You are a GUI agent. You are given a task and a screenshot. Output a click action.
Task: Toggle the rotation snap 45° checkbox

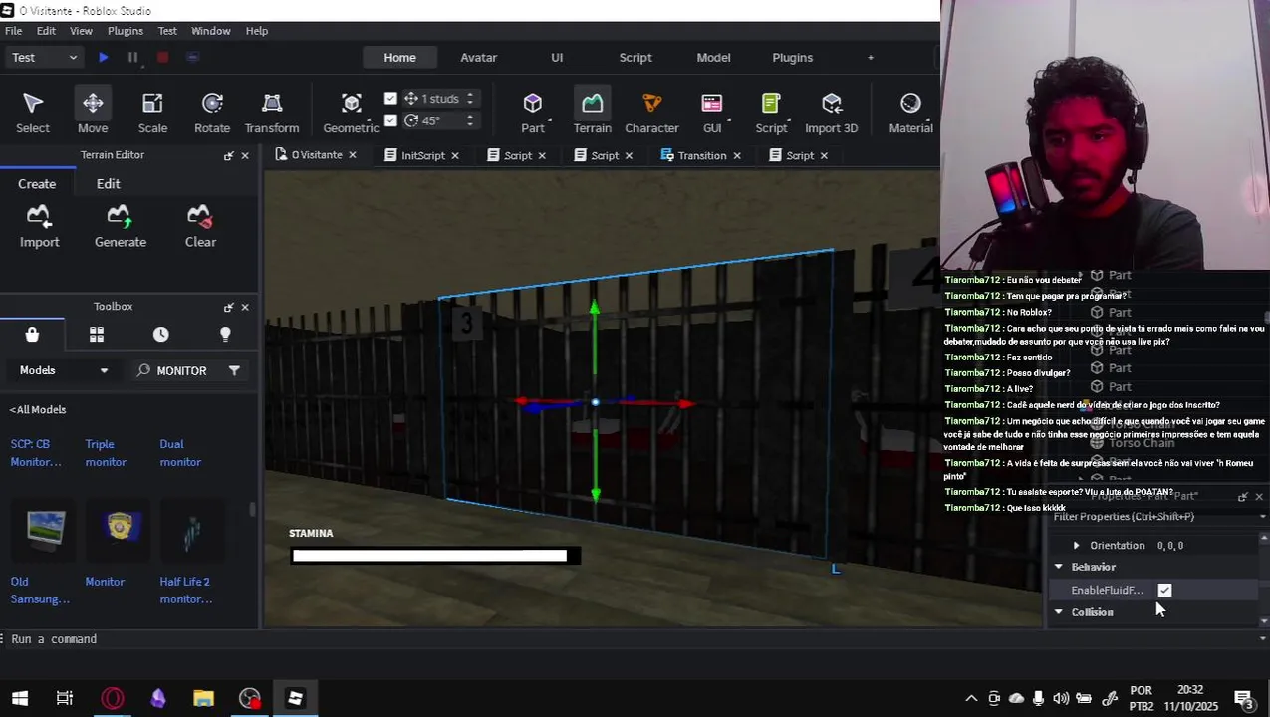click(x=390, y=120)
